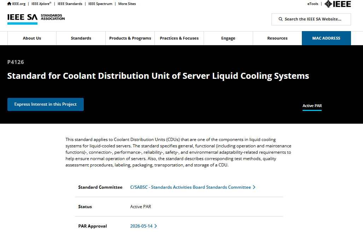Image resolution: width=363 pixels, height=235 pixels.
Task: Click the MAC ADDRESS button
Action: [x=327, y=38]
